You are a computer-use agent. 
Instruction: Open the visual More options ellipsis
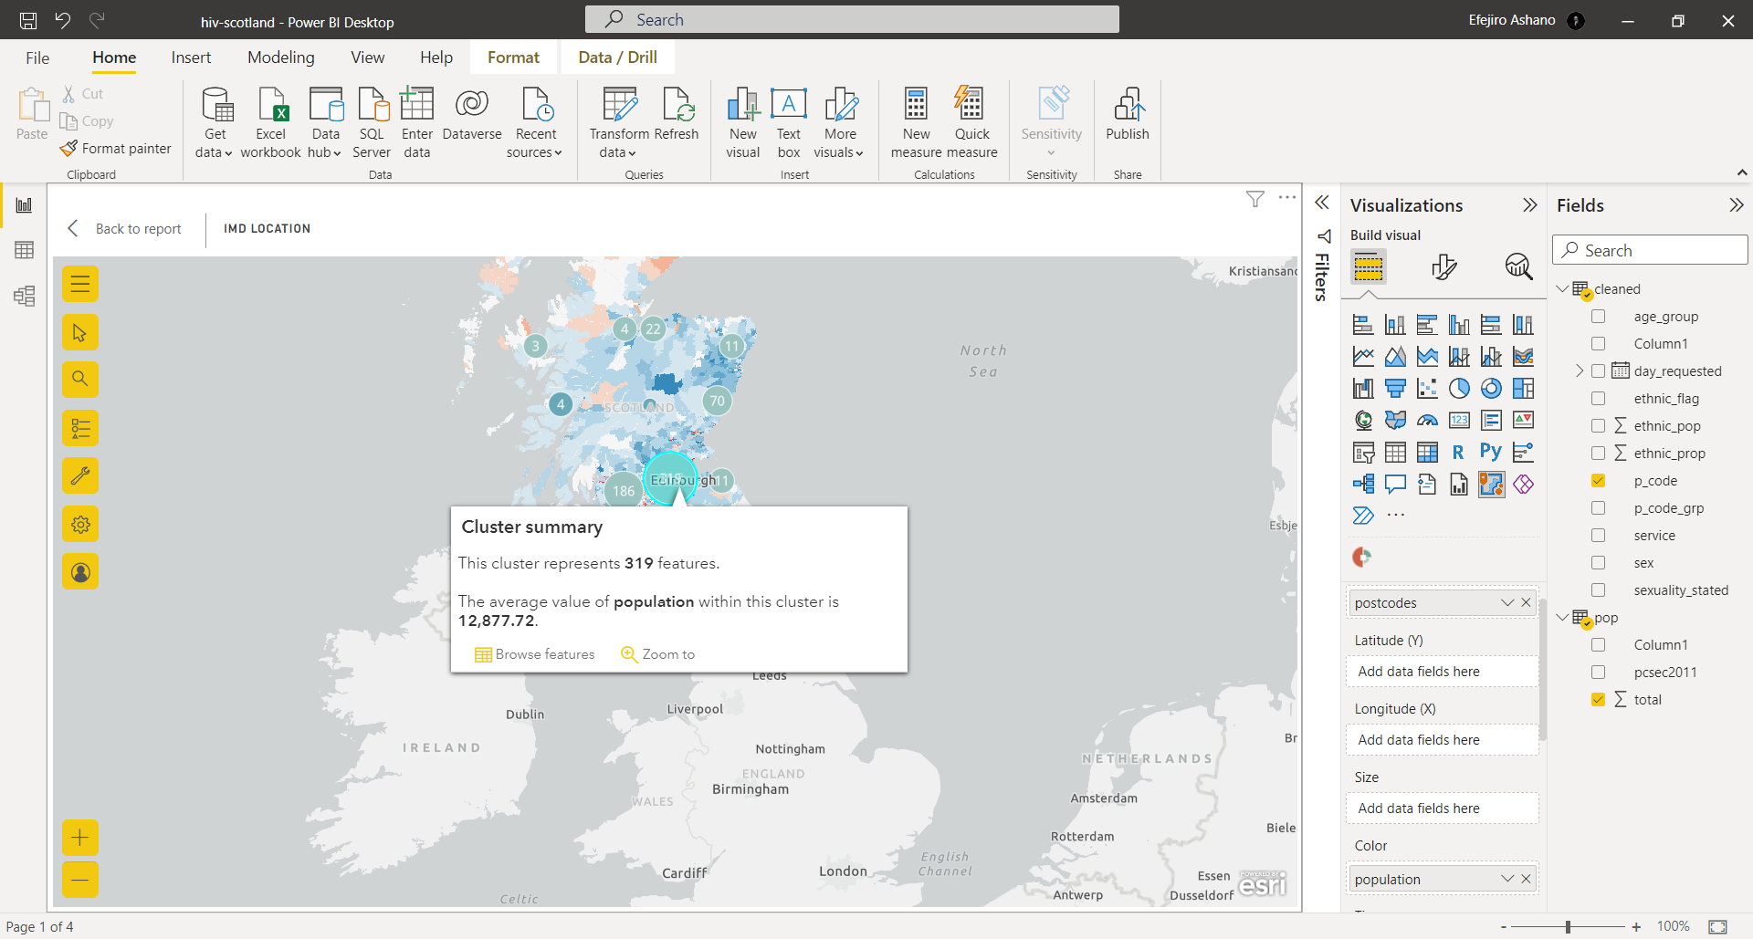[1287, 197]
